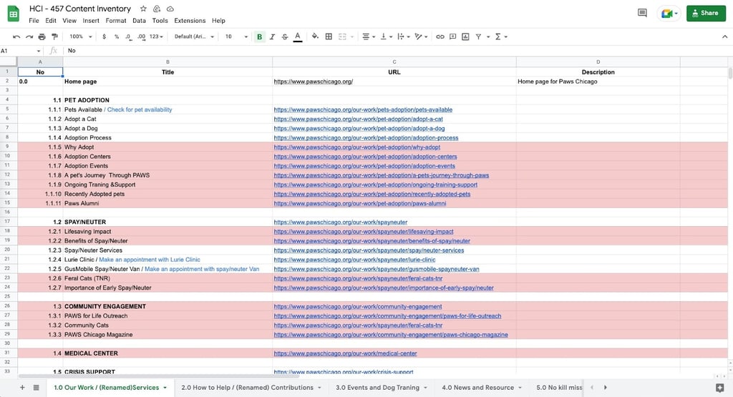The height and width of the screenshot is (397, 733).
Task: Switch to 3.0 Events and Dog Traning tab
Action: point(381,388)
